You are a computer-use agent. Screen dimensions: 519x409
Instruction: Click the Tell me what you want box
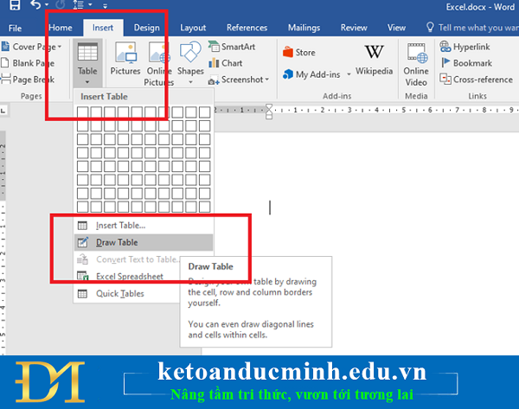tap(472, 28)
